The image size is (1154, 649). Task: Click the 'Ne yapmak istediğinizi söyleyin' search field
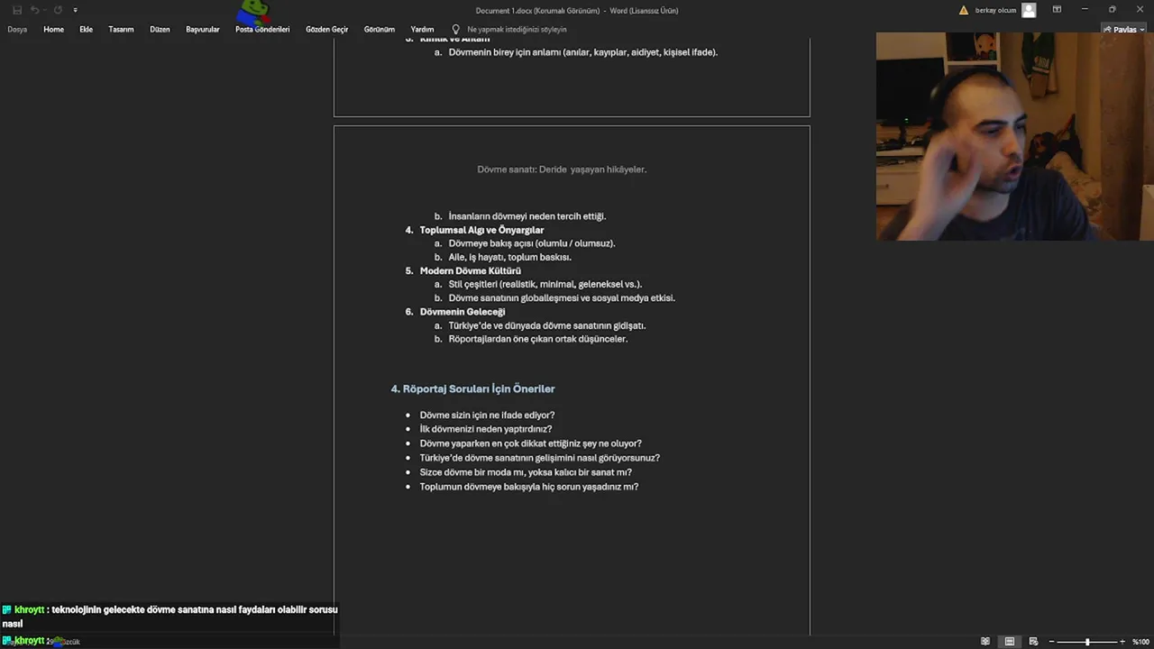point(517,29)
